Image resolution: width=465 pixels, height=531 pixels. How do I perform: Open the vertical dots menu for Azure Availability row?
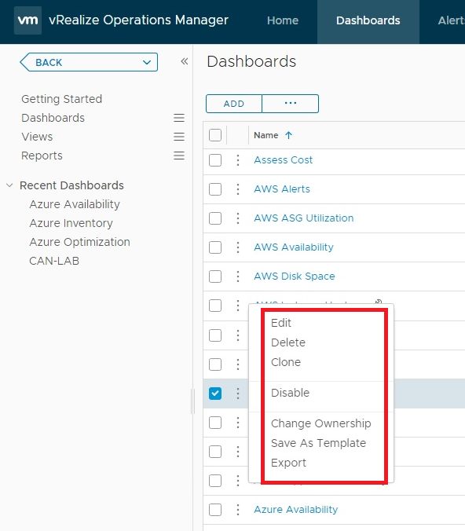tap(238, 510)
